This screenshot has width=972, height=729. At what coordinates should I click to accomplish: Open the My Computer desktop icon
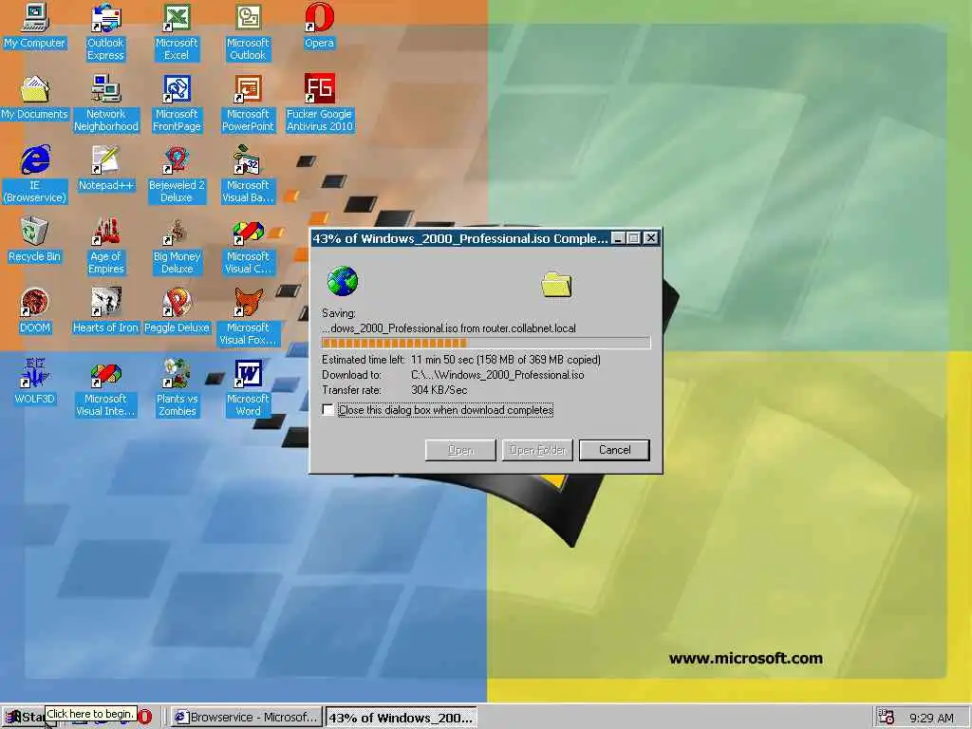click(35, 26)
